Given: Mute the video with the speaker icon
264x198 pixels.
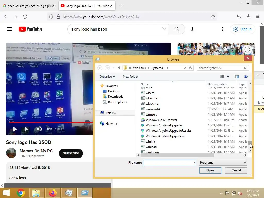Looking at the screenshot, I should click(x=39, y=129).
